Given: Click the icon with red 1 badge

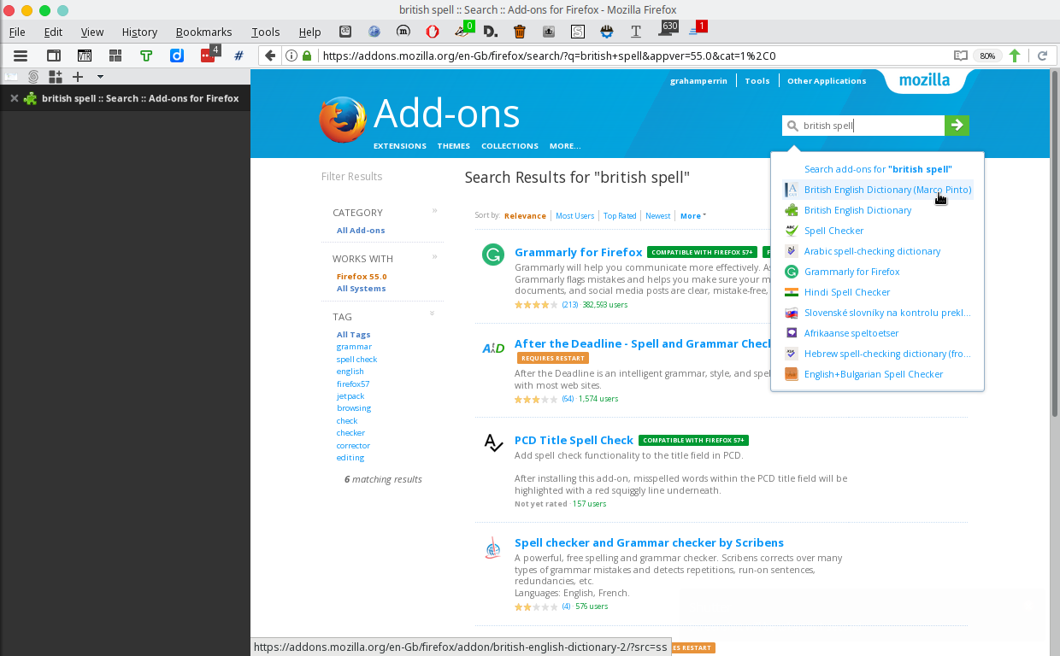Looking at the screenshot, I should click(x=697, y=30).
